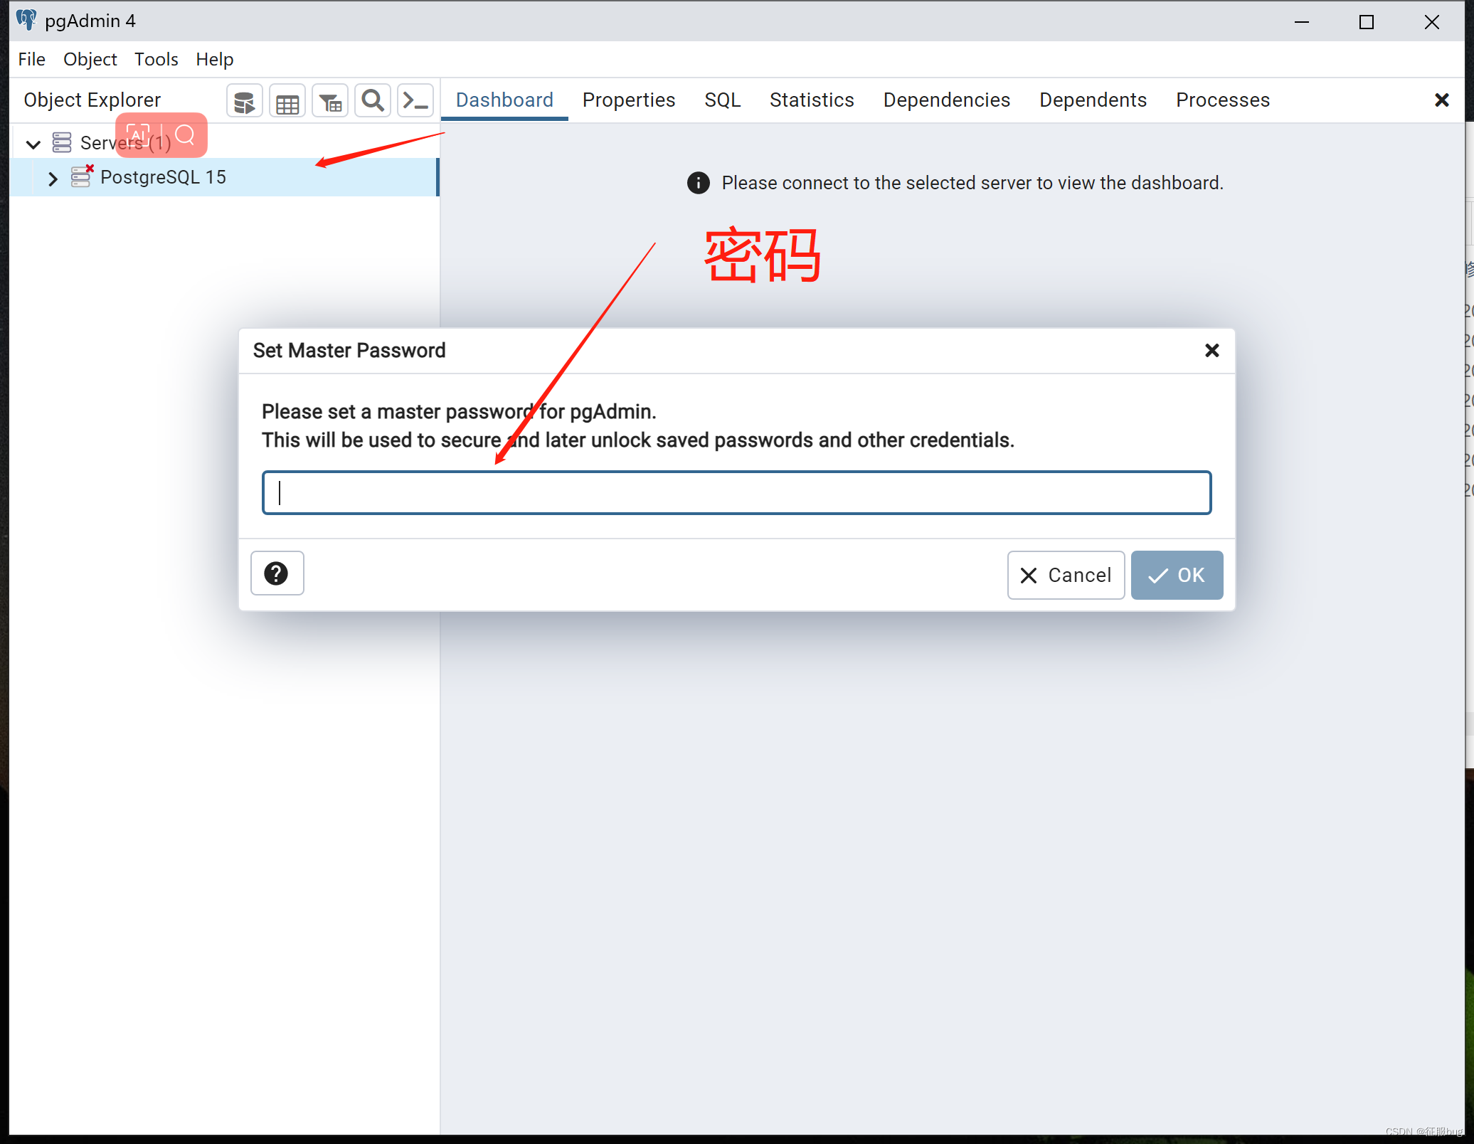The width and height of the screenshot is (1474, 1144).
Task: Close the Set Master Password dialog
Action: 1212,350
